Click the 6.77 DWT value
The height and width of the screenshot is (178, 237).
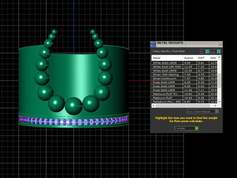pyautogui.click(x=201, y=71)
